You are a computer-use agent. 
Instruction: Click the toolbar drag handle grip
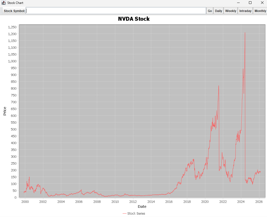pos(1,11)
